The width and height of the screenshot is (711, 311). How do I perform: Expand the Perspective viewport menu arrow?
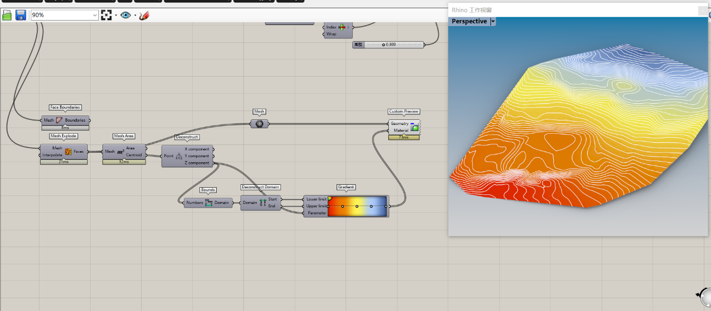point(493,21)
